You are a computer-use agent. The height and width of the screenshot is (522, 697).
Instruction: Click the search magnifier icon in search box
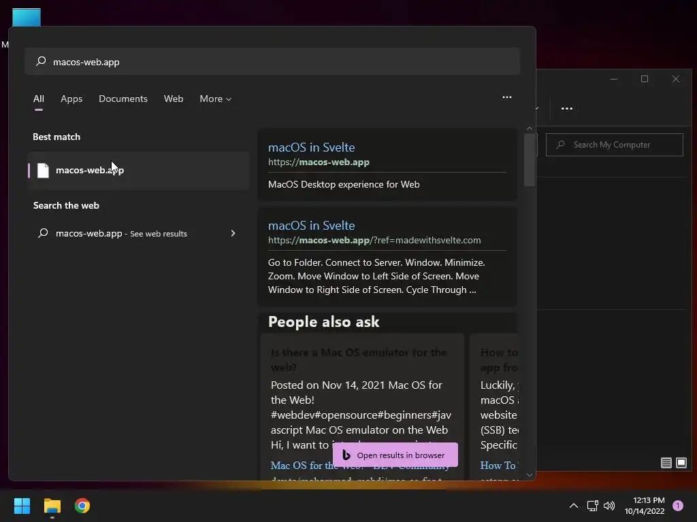click(41, 60)
